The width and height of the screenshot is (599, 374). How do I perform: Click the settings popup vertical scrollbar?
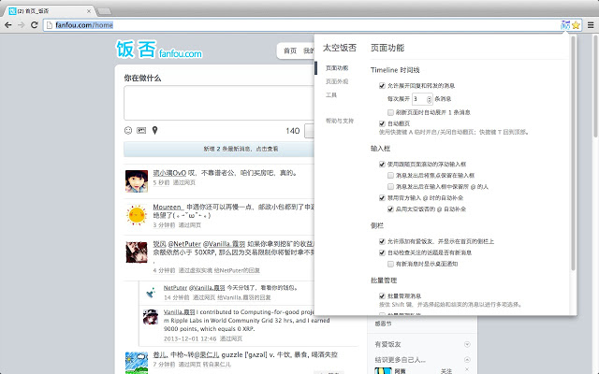[573, 152]
